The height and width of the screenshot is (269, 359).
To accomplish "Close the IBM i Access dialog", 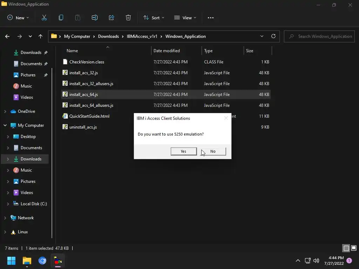I will coord(226,118).
